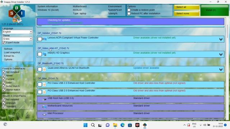Click the DP_Video_Intel-NT_21042.7z pack label
The height and width of the screenshot is (129, 230).
pyautogui.click(x=54, y=48)
